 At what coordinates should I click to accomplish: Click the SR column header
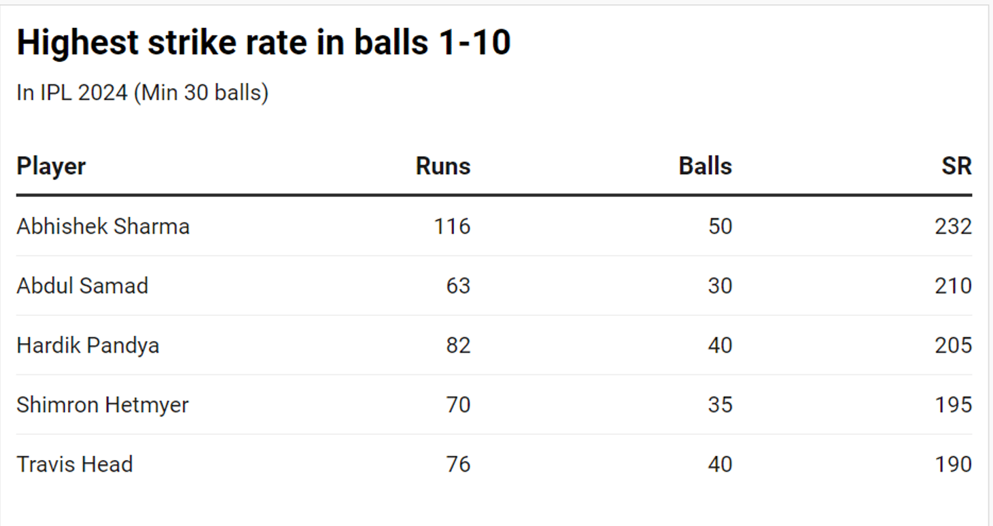[x=956, y=166]
